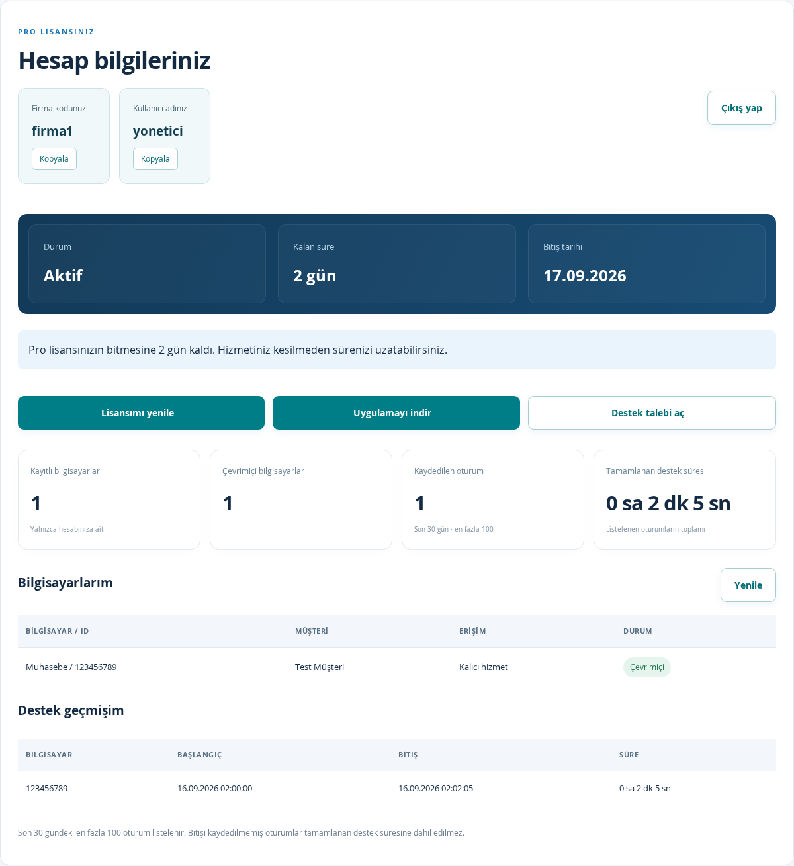This screenshot has height=866, width=794.
Task: Click the 0 sa 2 dk 5 sn history duration cell
Action: pos(645,789)
